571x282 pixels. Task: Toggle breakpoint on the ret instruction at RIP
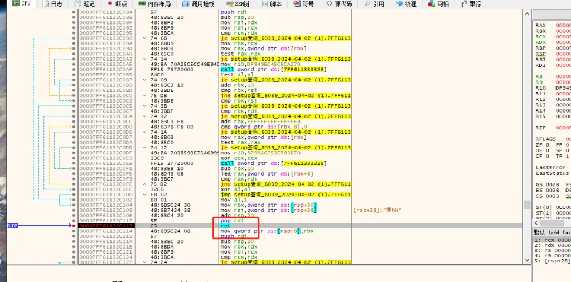tap(74, 226)
